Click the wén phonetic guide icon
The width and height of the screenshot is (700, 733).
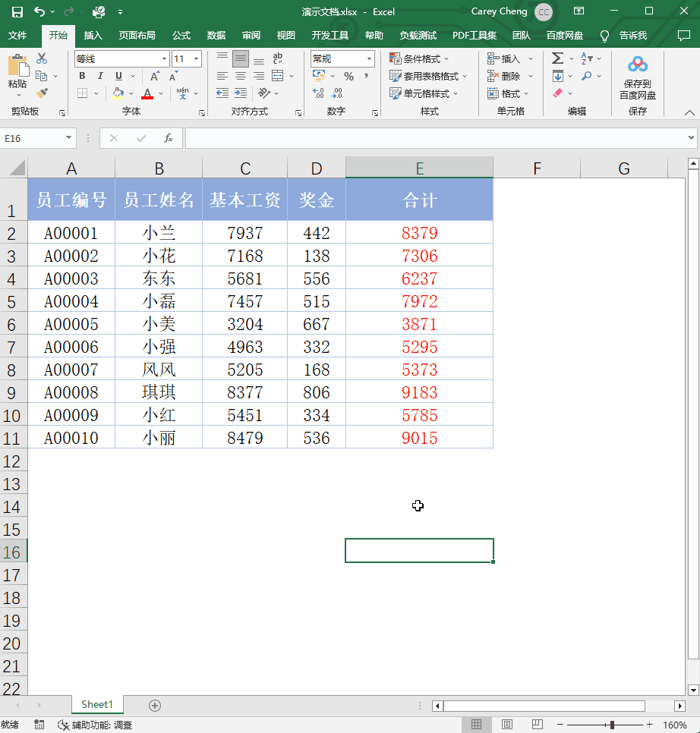[182, 93]
